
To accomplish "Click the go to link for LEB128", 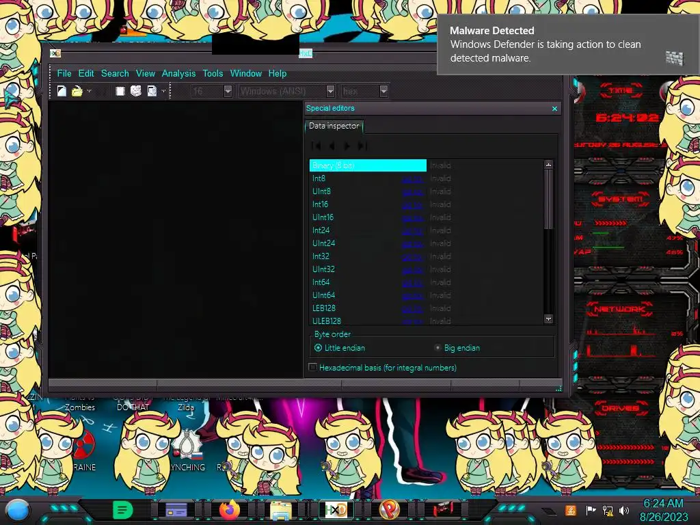I will pos(412,308).
